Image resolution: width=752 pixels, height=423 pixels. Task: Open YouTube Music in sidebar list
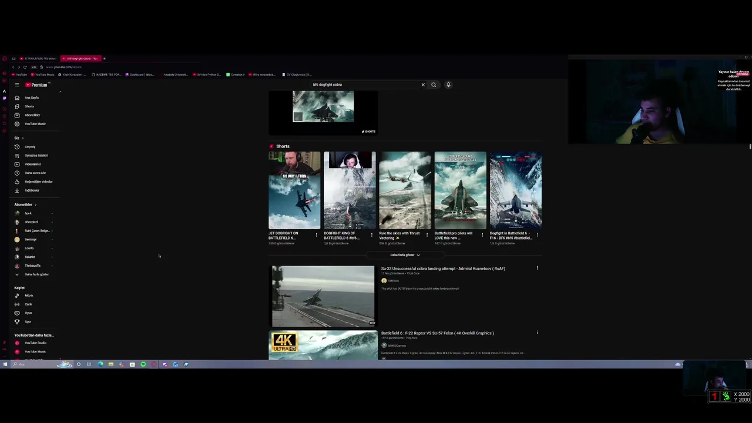pos(36,124)
